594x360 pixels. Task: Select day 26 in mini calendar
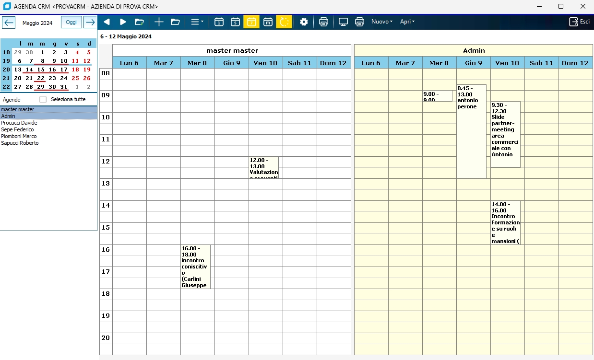click(87, 78)
